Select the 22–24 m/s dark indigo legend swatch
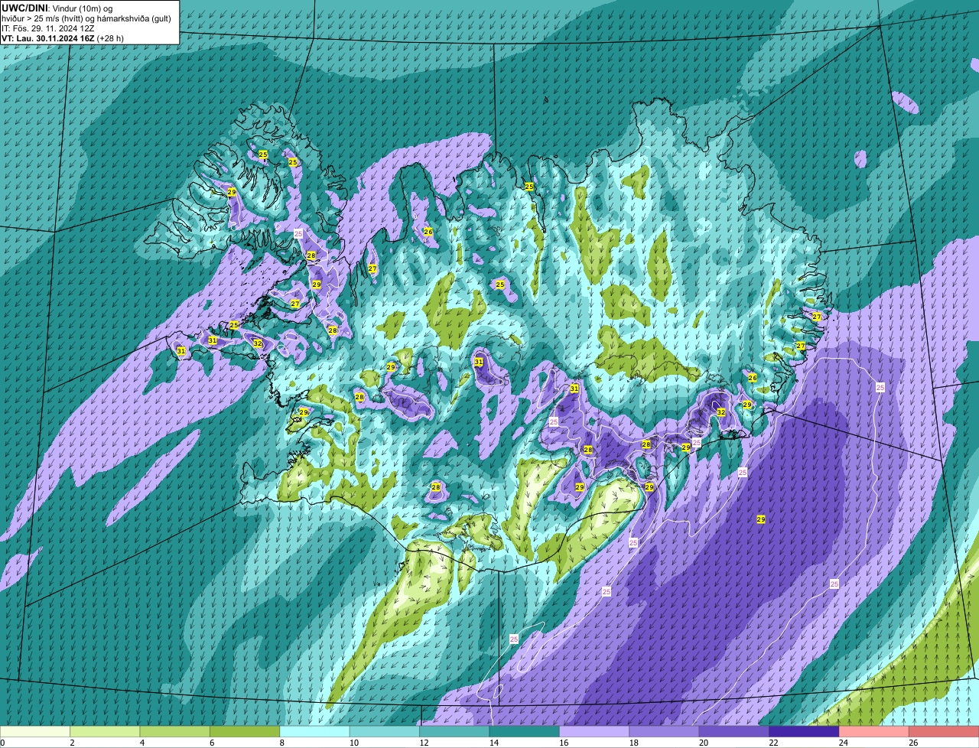 [805, 731]
